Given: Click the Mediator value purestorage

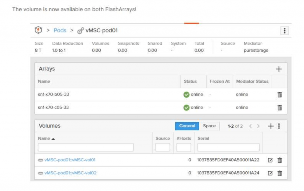Looking at the screenshot, I should (x=256, y=51).
